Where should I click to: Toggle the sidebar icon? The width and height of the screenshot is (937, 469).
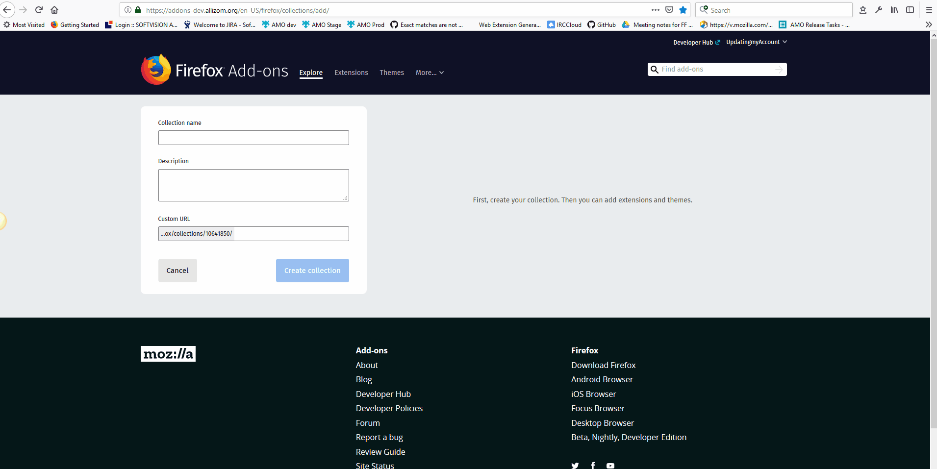coord(910,10)
